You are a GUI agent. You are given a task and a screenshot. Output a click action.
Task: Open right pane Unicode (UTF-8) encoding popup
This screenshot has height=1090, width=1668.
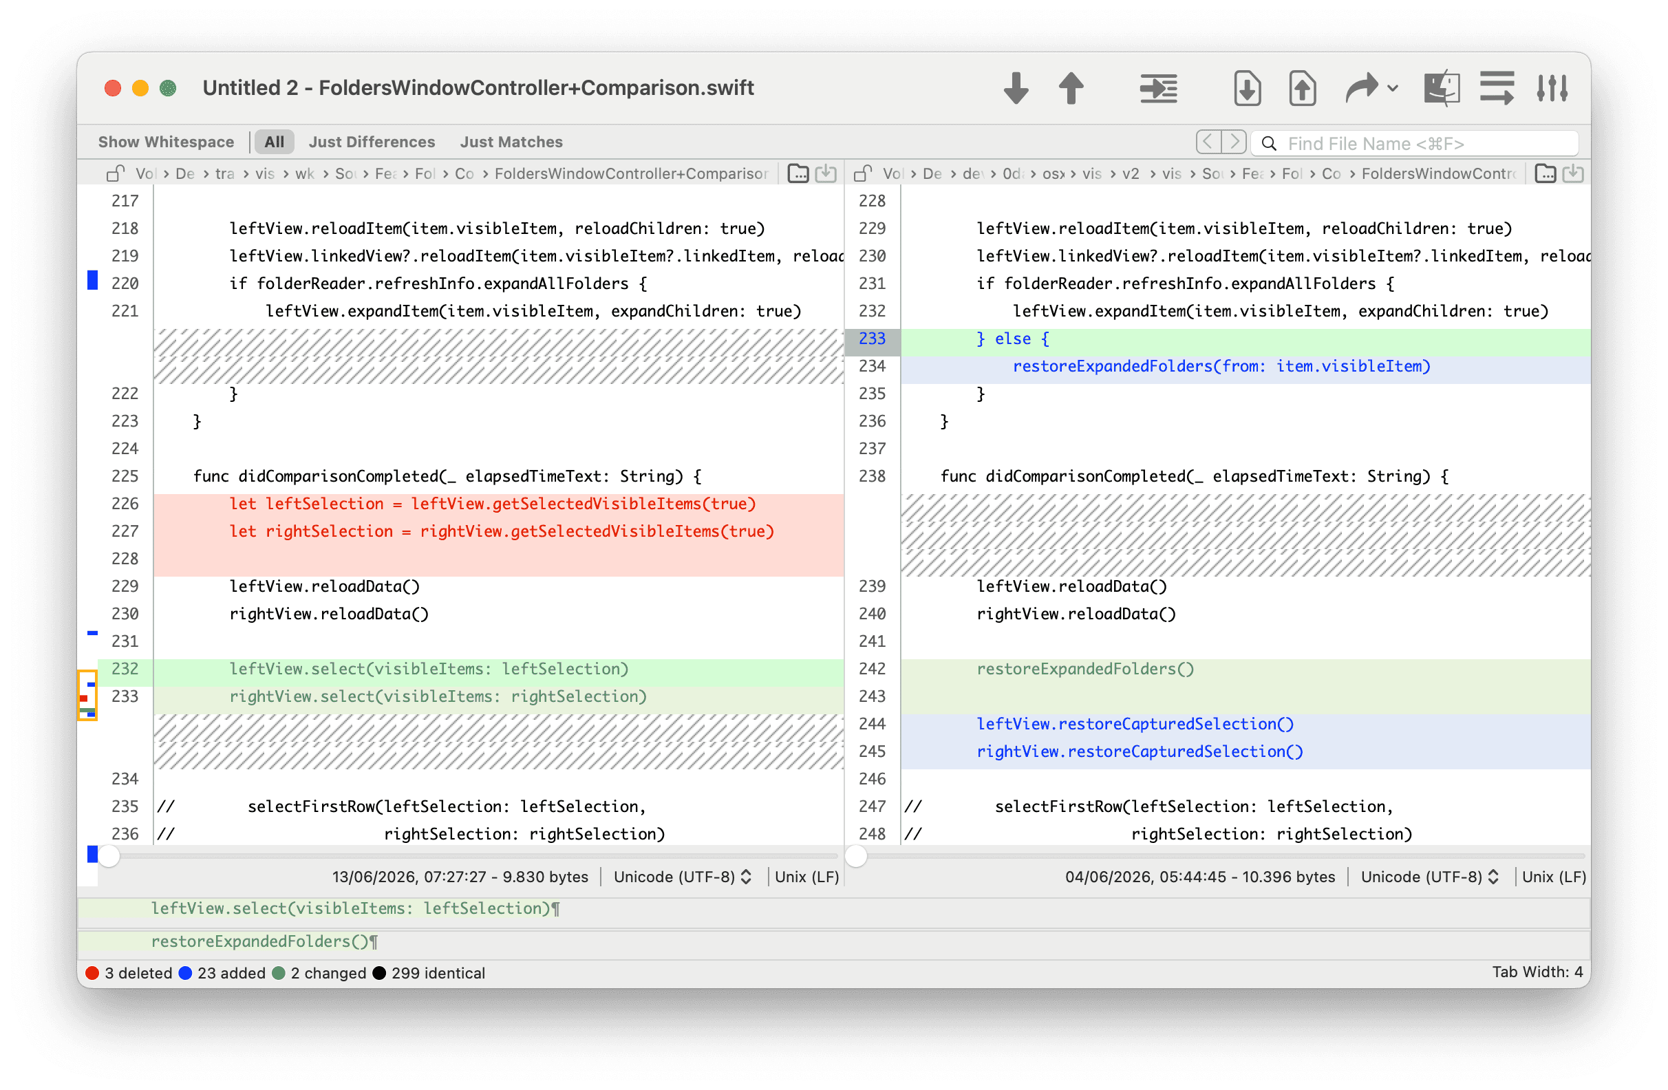[1430, 877]
